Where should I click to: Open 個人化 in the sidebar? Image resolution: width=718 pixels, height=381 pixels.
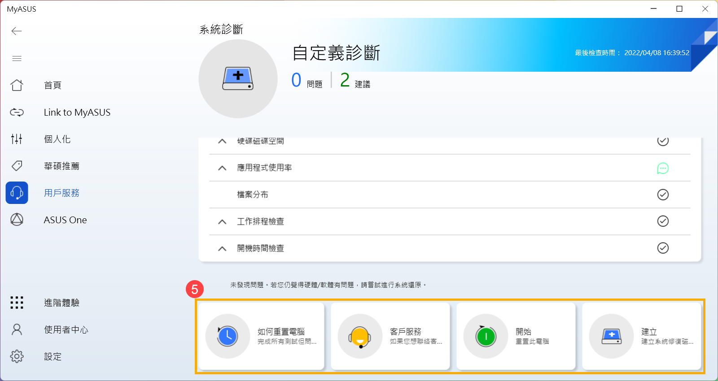[57, 139]
